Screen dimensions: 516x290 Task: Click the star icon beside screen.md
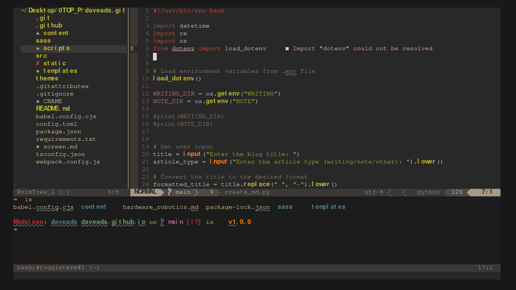(38, 147)
